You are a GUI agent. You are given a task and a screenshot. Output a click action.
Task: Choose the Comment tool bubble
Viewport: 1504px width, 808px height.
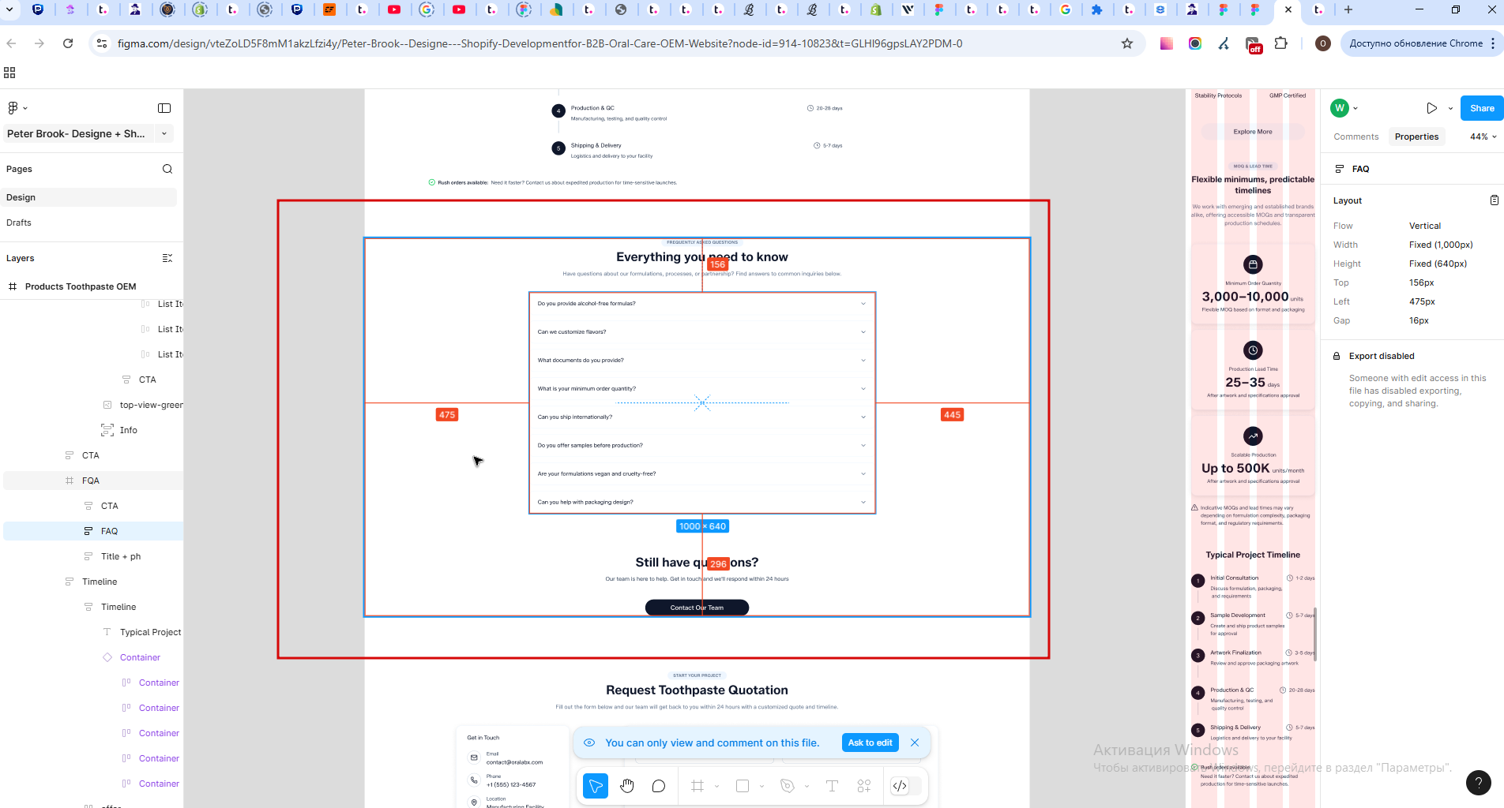[659, 786]
